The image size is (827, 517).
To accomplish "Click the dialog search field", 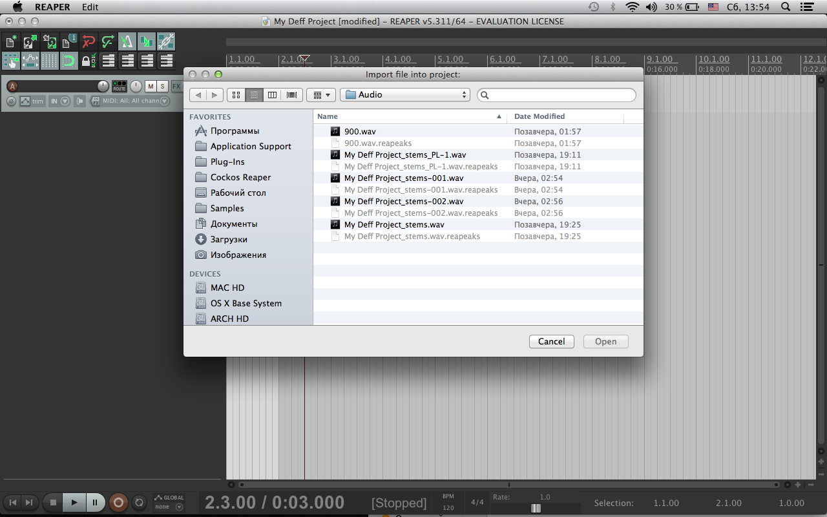I will pyautogui.click(x=557, y=95).
